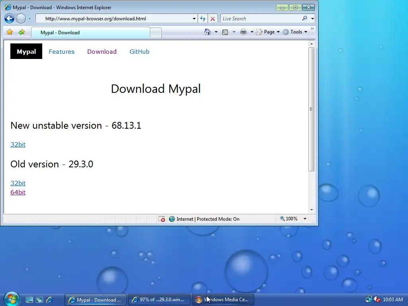Click the Download Mypal heading
The image size is (408, 306).
coord(156,89)
